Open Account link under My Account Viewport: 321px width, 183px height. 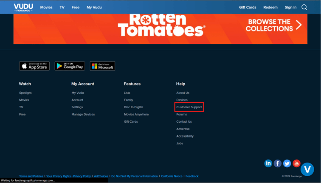pyautogui.click(x=77, y=100)
